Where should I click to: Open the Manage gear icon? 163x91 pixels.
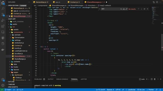coord(3,85)
